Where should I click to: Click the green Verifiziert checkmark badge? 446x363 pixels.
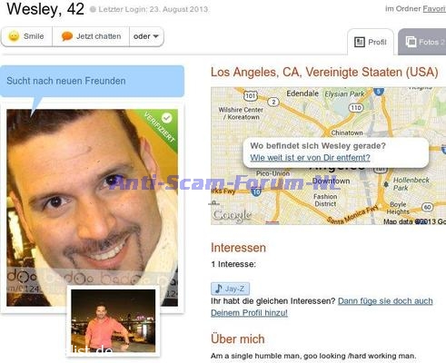(x=166, y=118)
